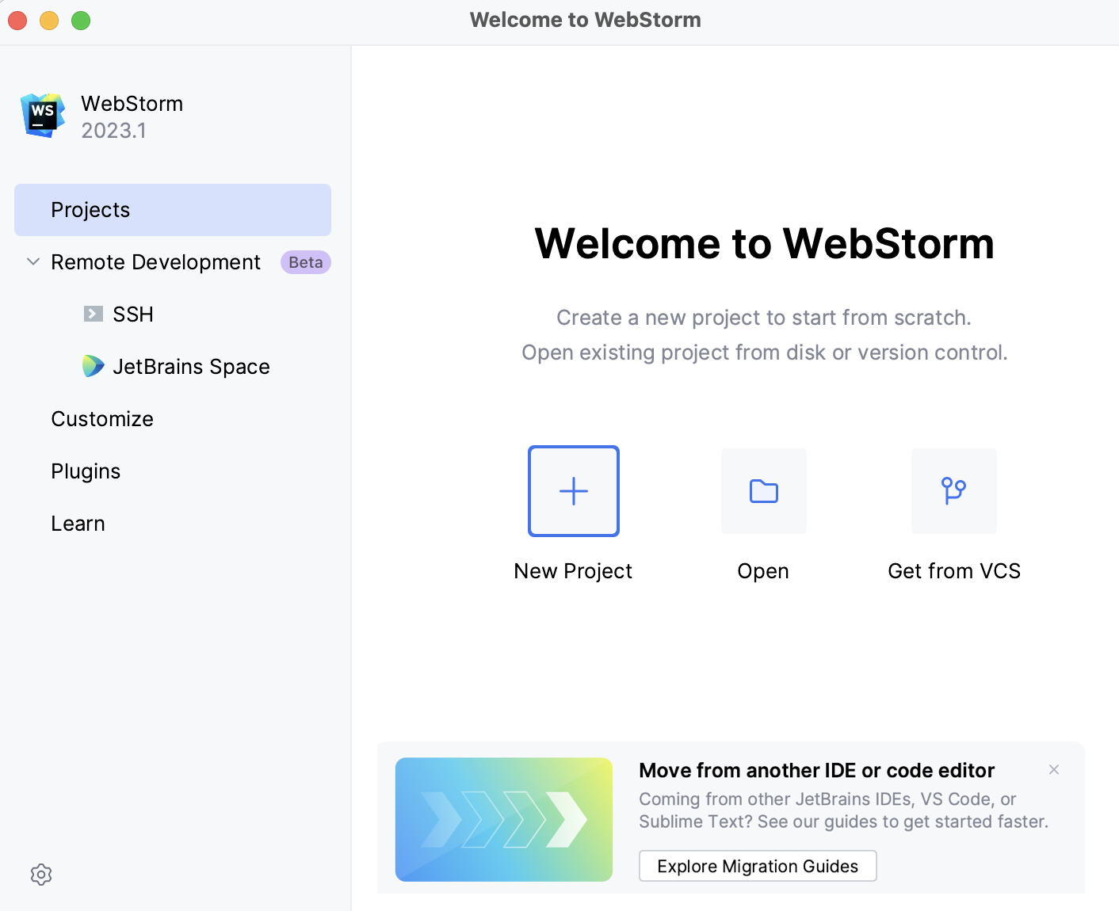Click the Remote Development label
Screen dimensions: 1119x911
(x=155, y=262)
